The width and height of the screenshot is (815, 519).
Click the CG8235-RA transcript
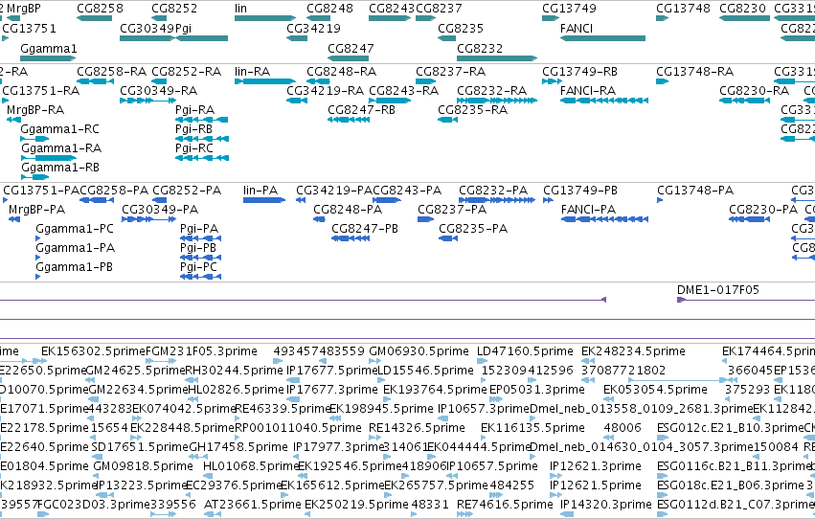[447, 120]
